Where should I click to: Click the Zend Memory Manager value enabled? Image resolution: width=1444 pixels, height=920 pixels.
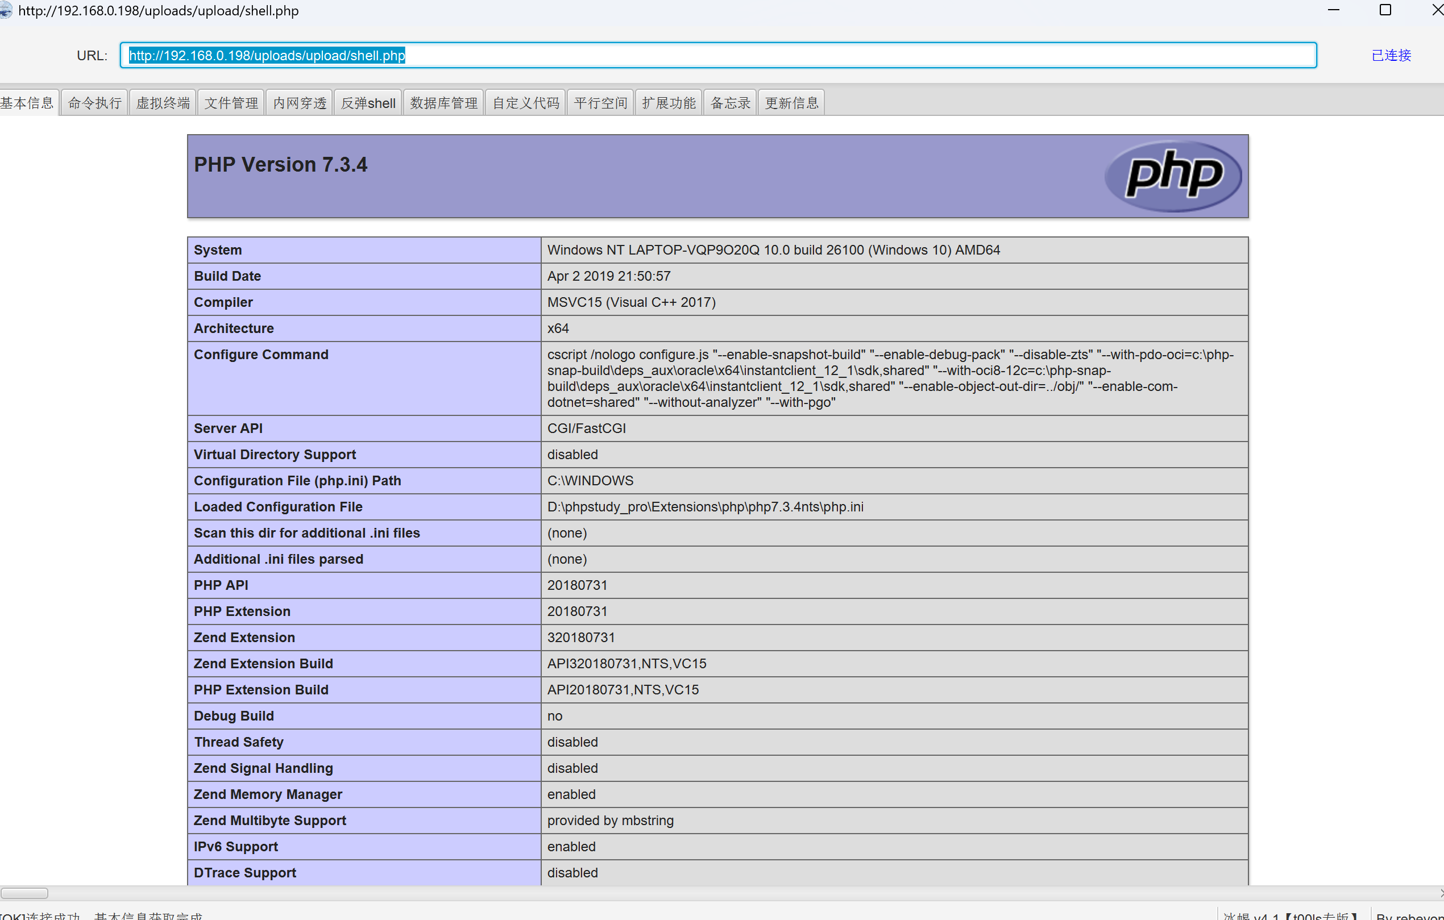(x=571, y=795)
